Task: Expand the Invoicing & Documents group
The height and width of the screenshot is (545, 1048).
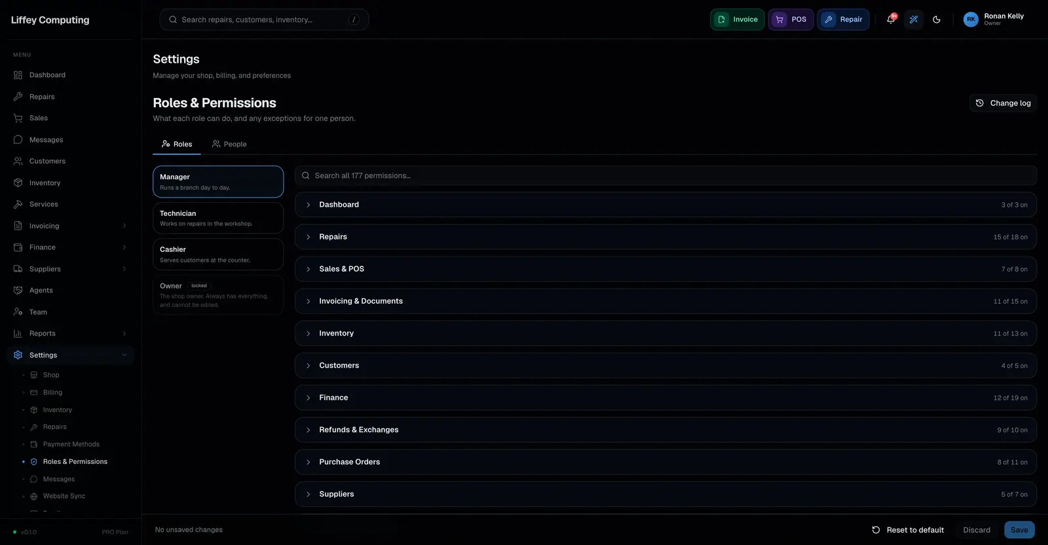Action: point(665,301)
